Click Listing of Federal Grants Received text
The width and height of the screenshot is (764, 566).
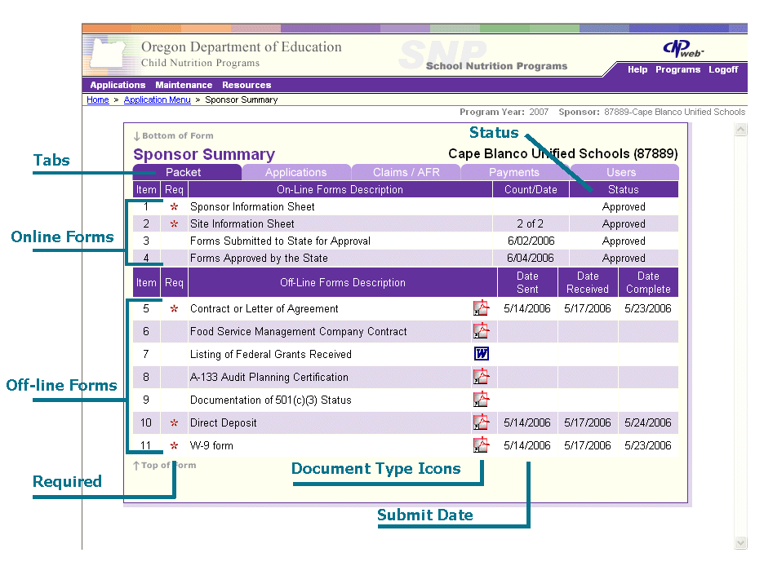pyautogui.click(x=270, y=354)
